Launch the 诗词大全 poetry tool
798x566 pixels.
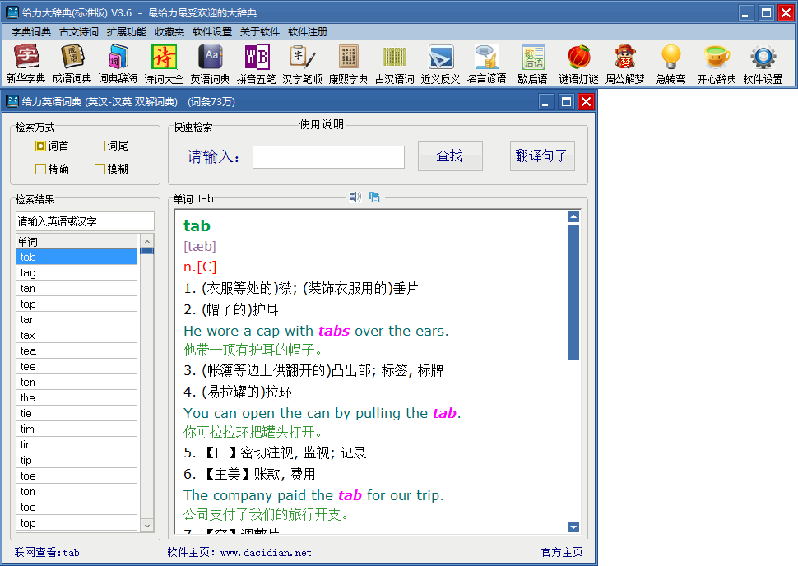coord(164,58)
